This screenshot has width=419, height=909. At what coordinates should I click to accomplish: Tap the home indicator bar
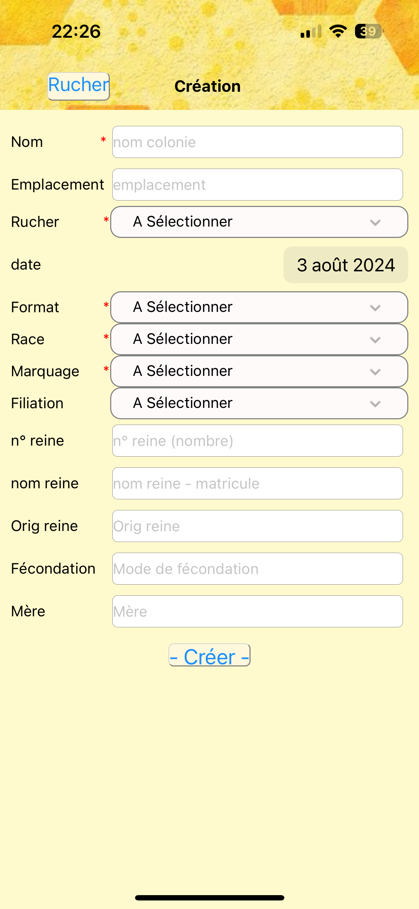coord(209,898)
